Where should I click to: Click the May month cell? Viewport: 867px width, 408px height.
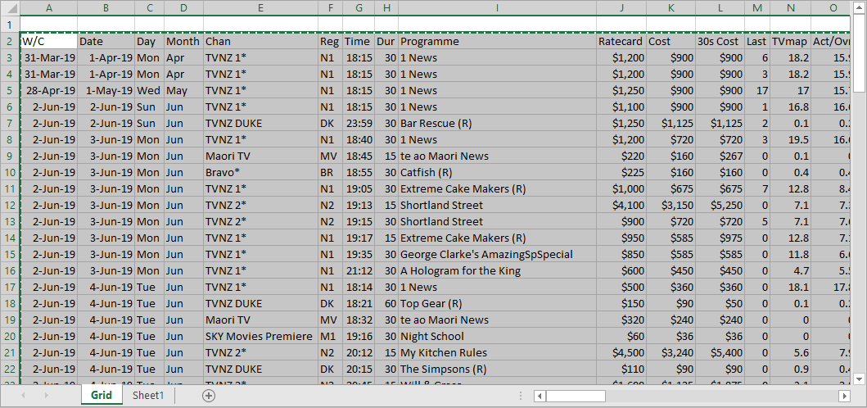pyautogui.click(x=183, y=90)
